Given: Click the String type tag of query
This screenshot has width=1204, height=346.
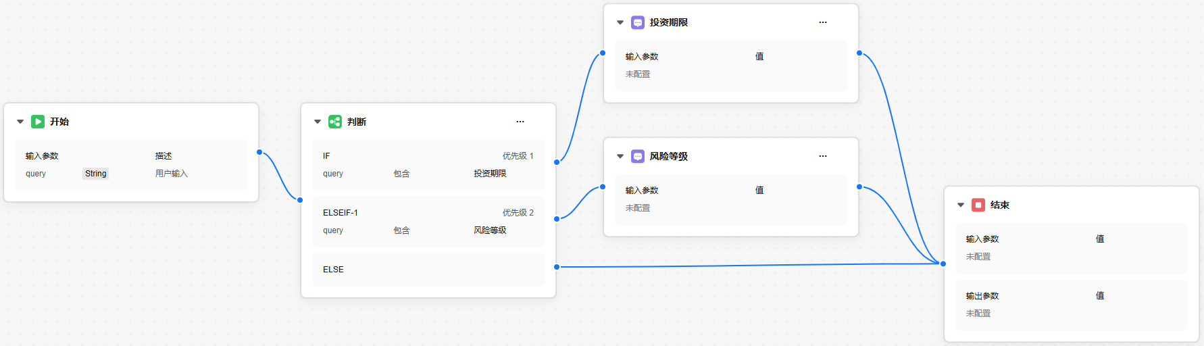Looking at the screenshot, I should point(95,174).
